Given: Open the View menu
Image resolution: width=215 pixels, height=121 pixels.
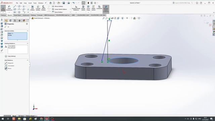Looking at the screenshot, I should pos(25,3).
